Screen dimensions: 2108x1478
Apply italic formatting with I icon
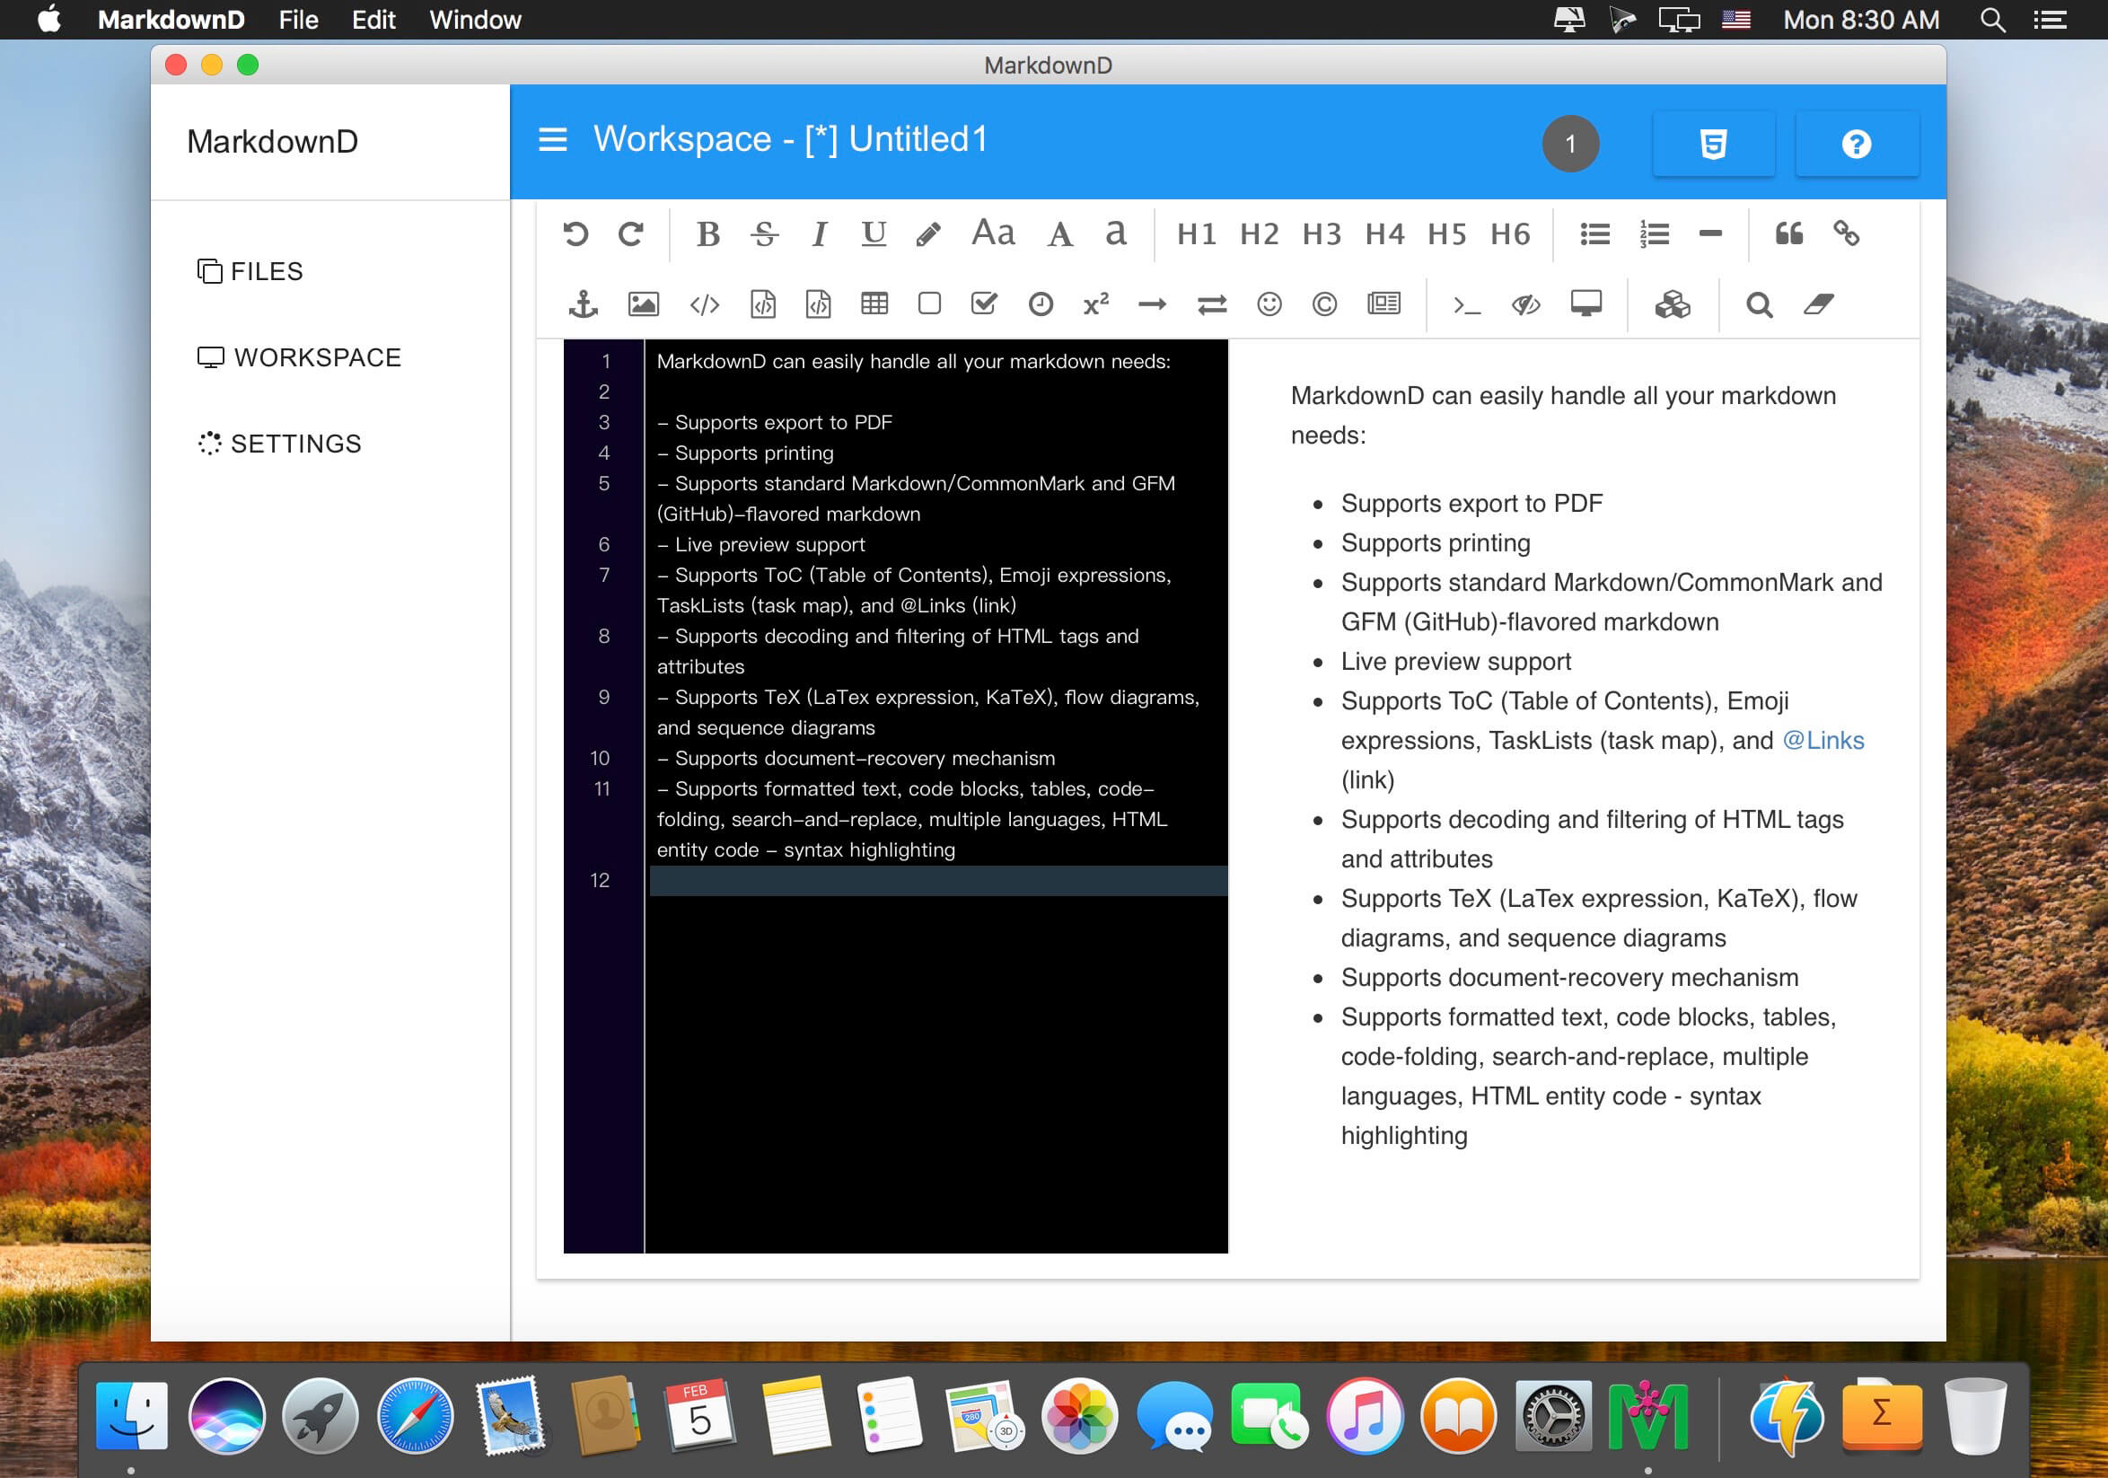[x=819, y=234]
